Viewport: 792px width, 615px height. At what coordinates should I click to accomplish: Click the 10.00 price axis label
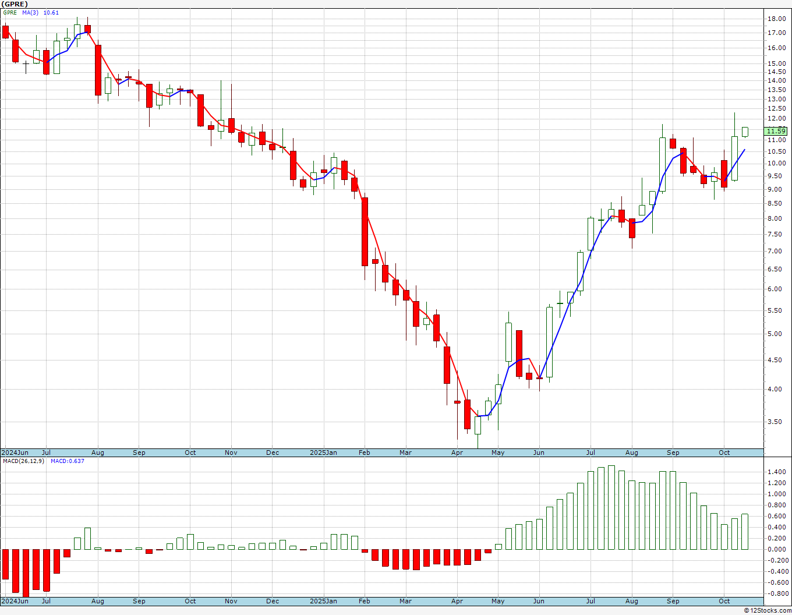777,163
